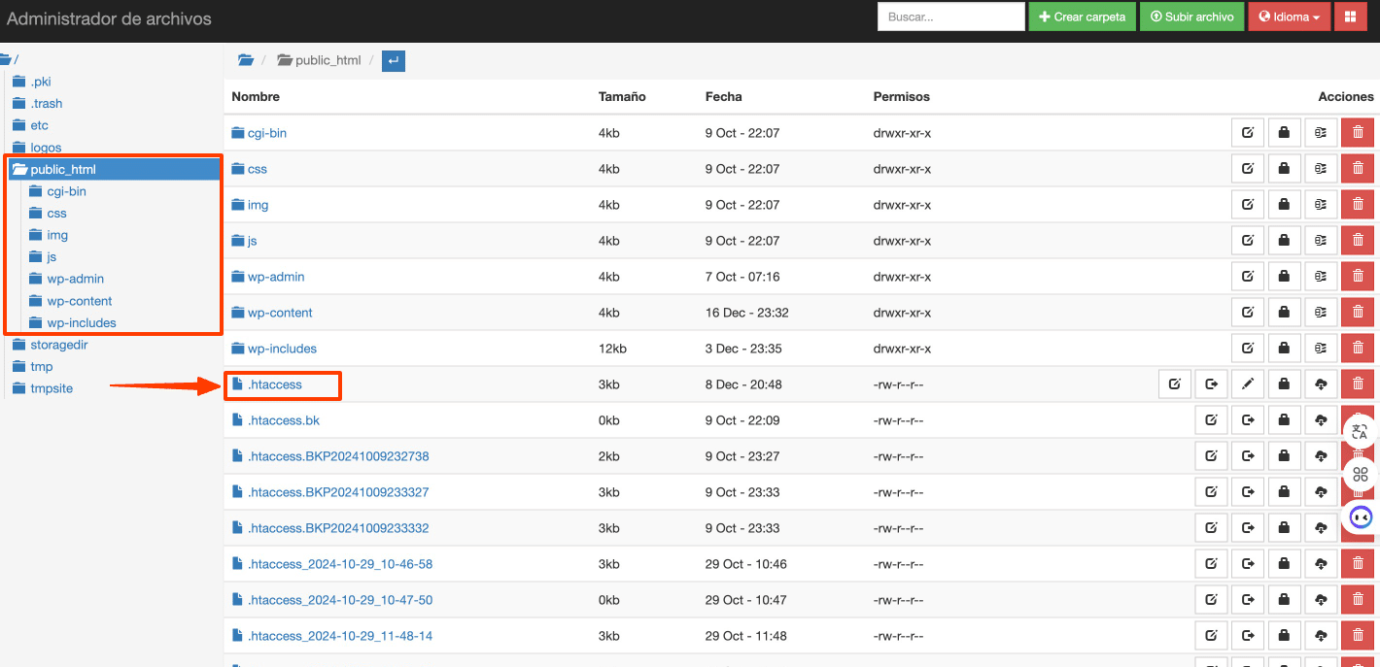
Task: Click the Subir archivo button
Action: (1191, 17)
